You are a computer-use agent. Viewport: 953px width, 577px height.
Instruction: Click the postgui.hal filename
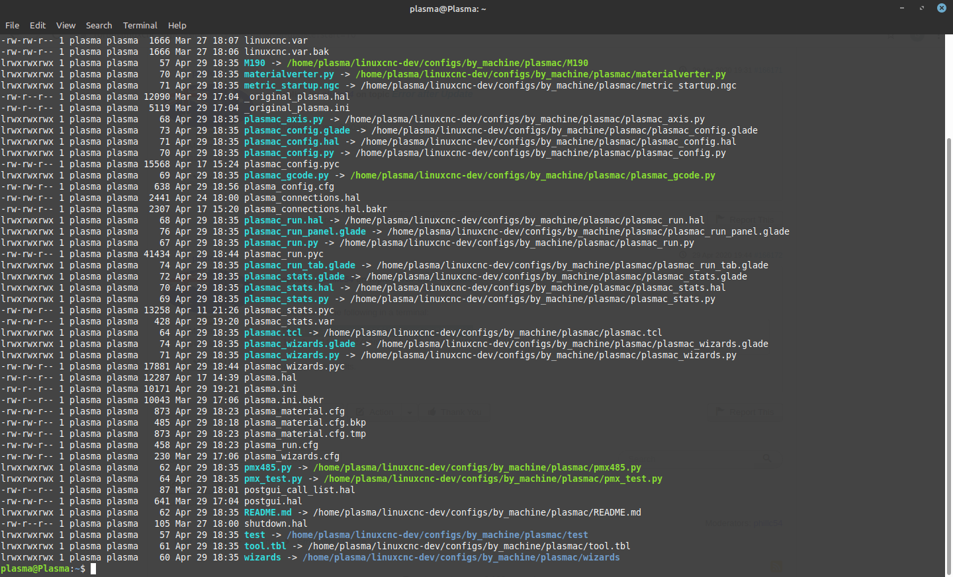point(273,501)
